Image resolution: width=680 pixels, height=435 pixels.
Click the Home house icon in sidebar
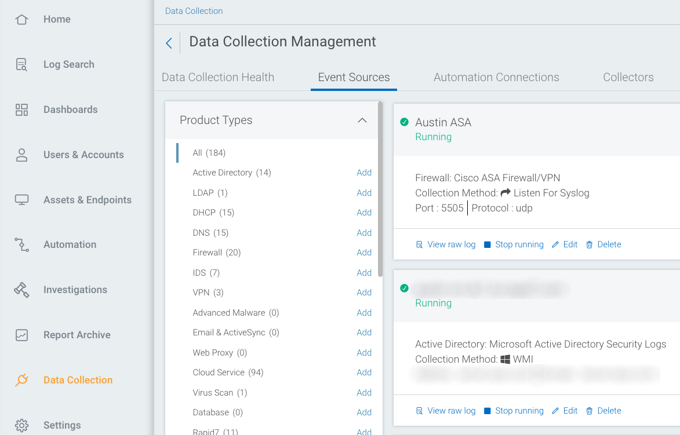point(21,20)
